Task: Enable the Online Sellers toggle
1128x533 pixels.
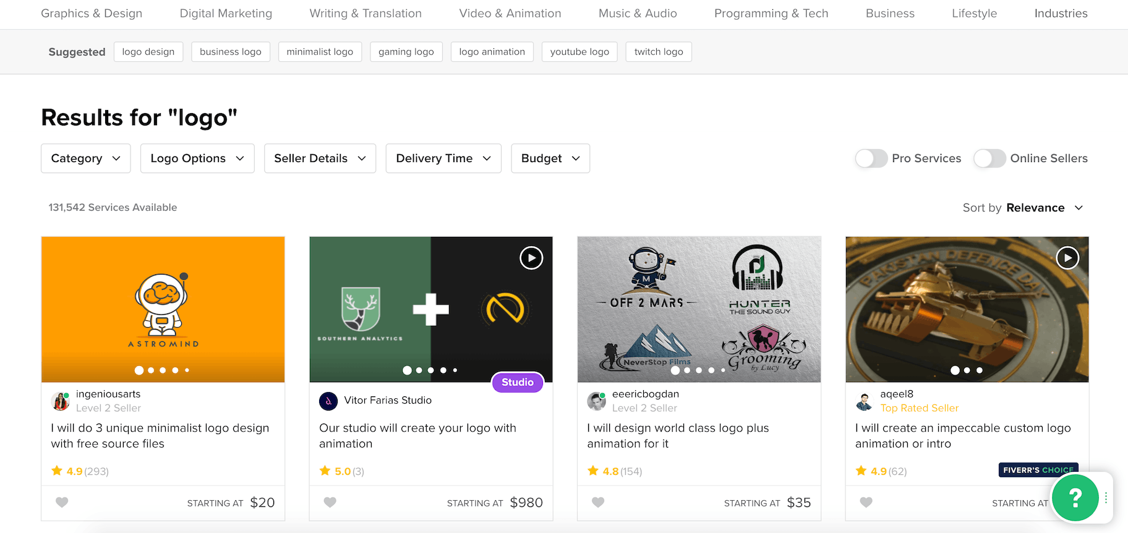Action: [x=989, y=158]
